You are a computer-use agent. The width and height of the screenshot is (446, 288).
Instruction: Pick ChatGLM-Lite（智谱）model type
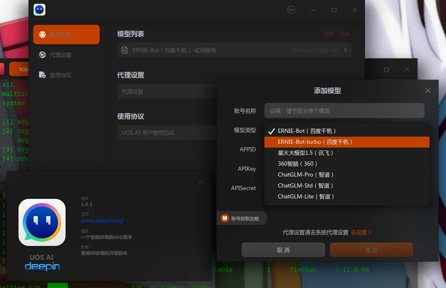(347, 197)
